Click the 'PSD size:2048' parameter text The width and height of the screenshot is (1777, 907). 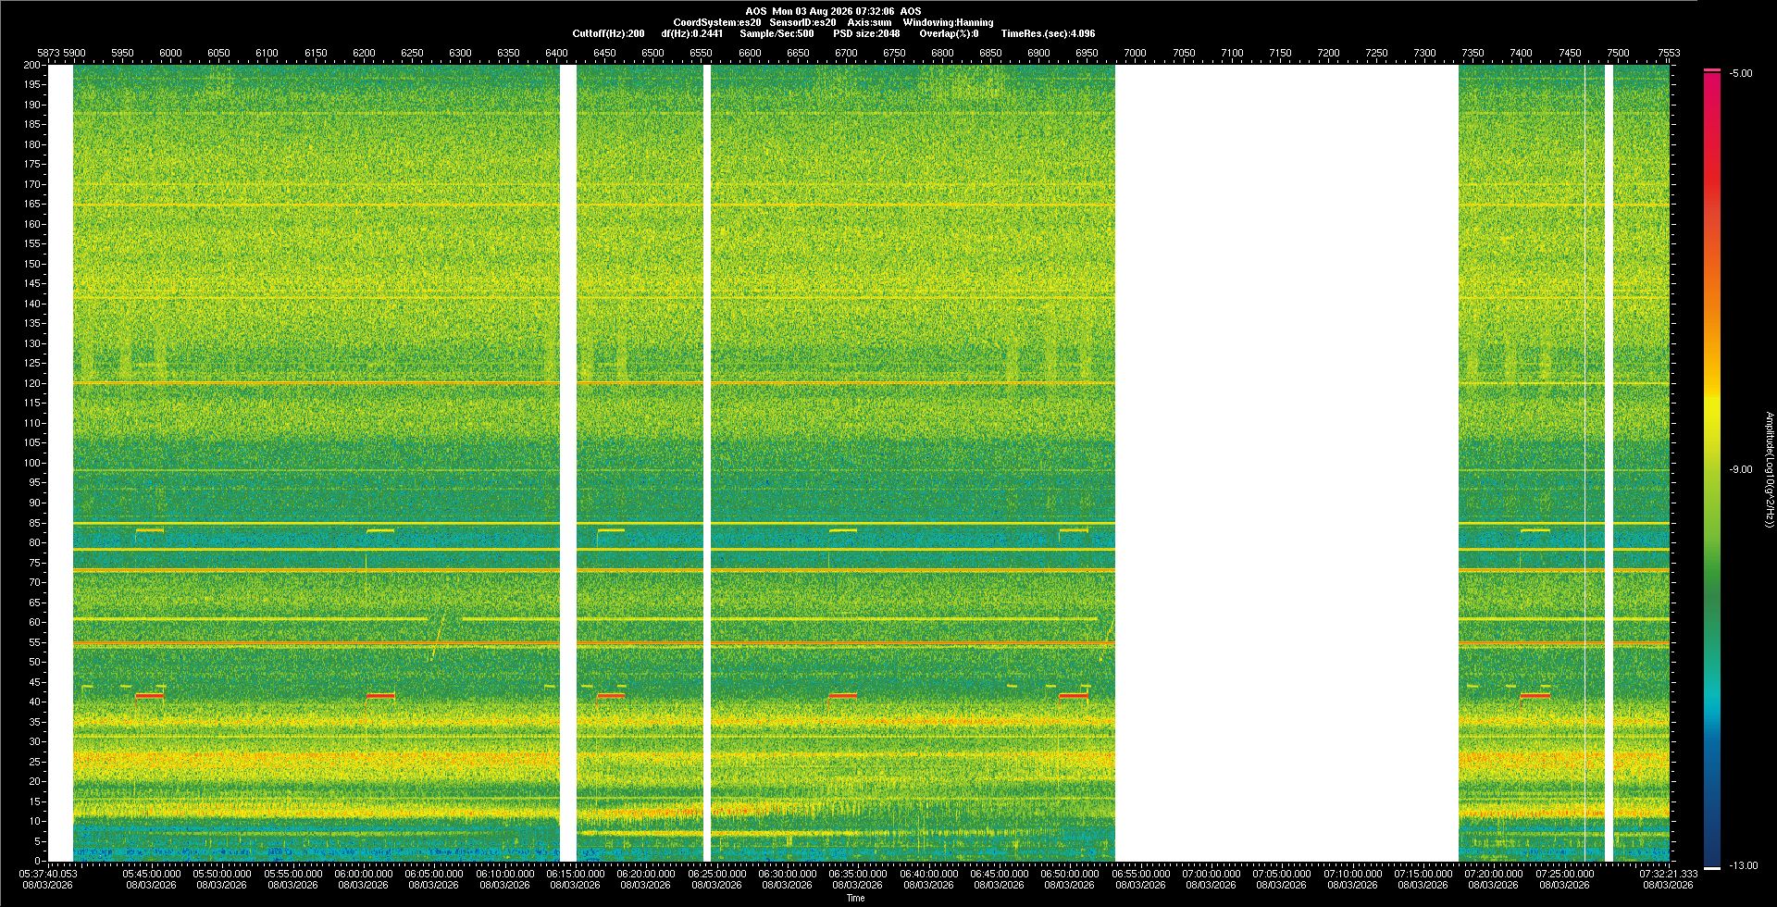click(866, 33)
